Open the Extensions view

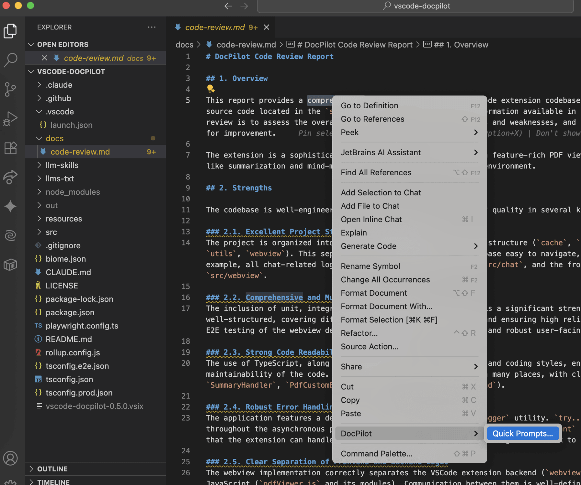click(11, 148)
